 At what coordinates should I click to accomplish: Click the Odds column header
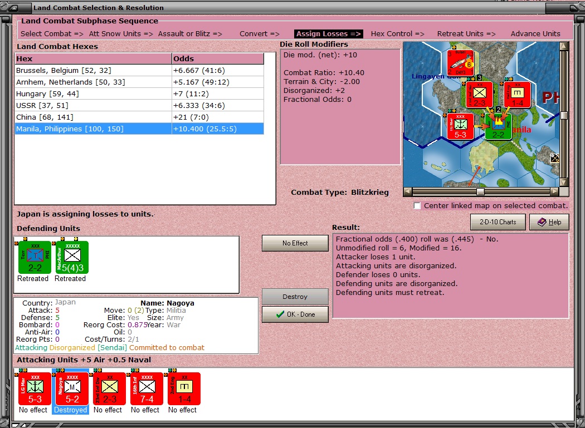click(218, 58)
